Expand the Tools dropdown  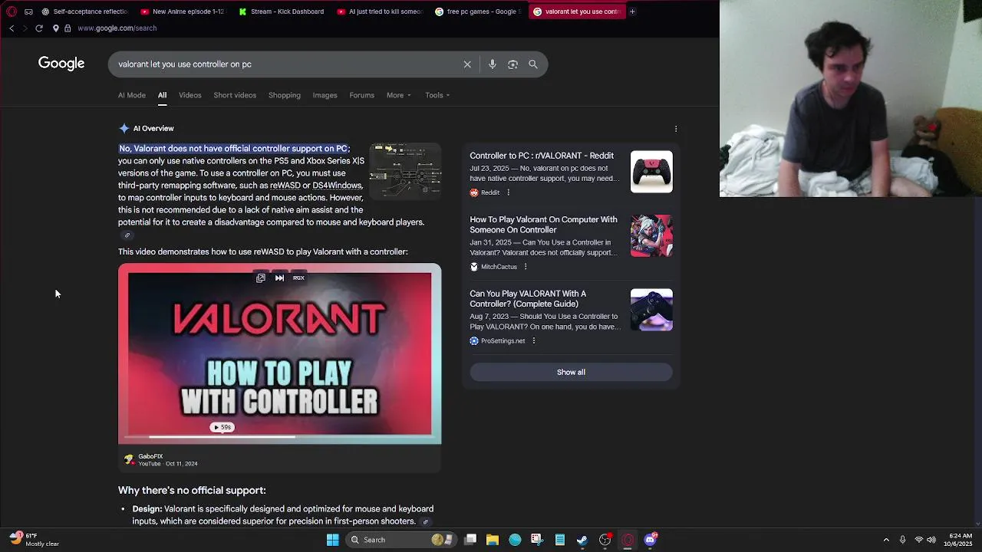click(437, 95)
